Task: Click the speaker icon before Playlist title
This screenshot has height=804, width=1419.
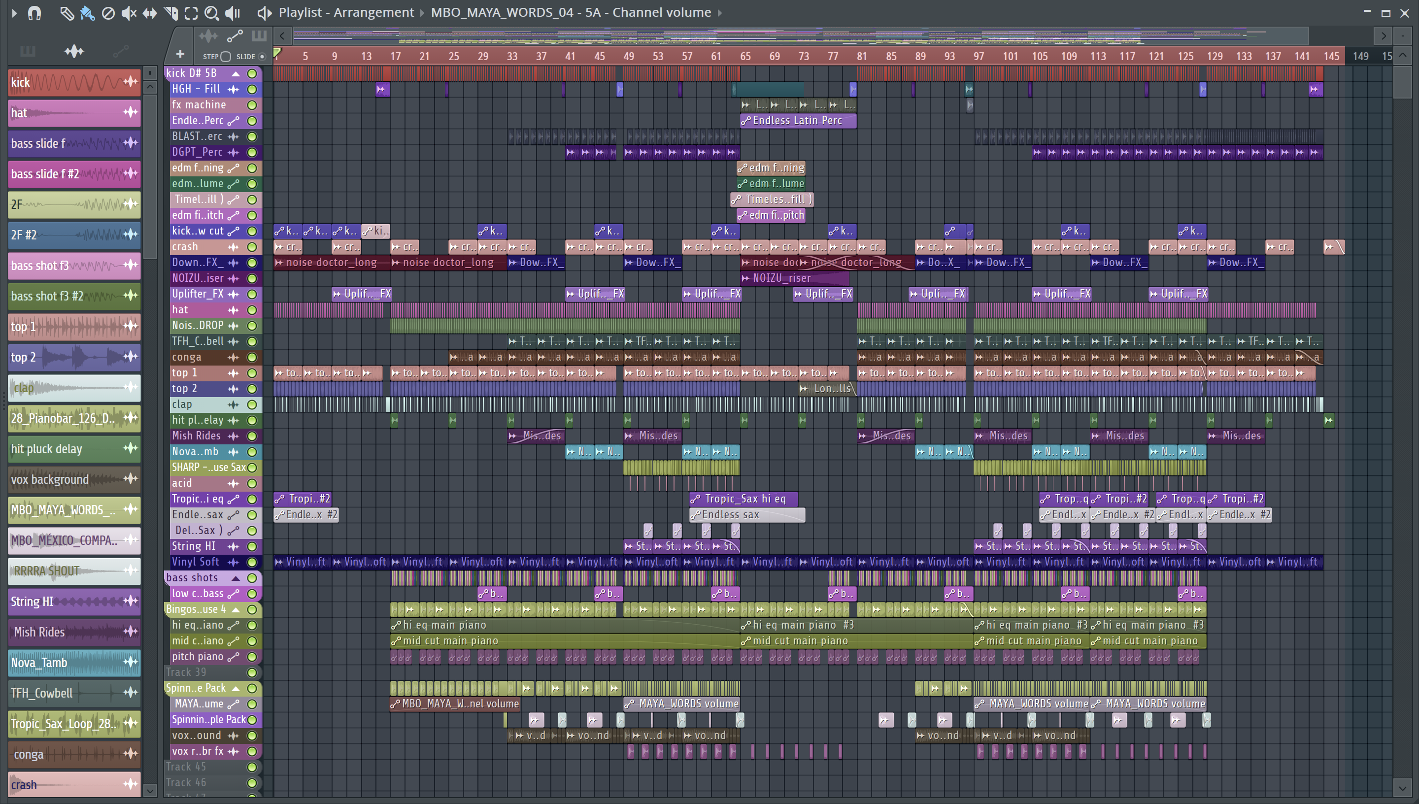Action: 265,13
